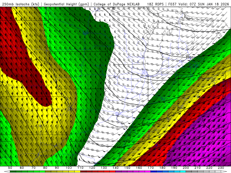The height and width of the screenshot is (173, 231).
Task: Click the 110 knot color bar label
Action: click(x=81, y=168)
